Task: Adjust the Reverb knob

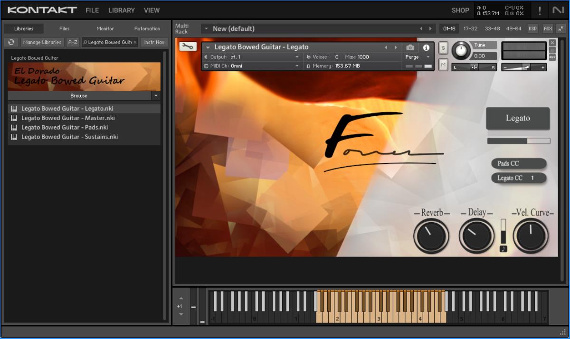Action: coord(431,236)
